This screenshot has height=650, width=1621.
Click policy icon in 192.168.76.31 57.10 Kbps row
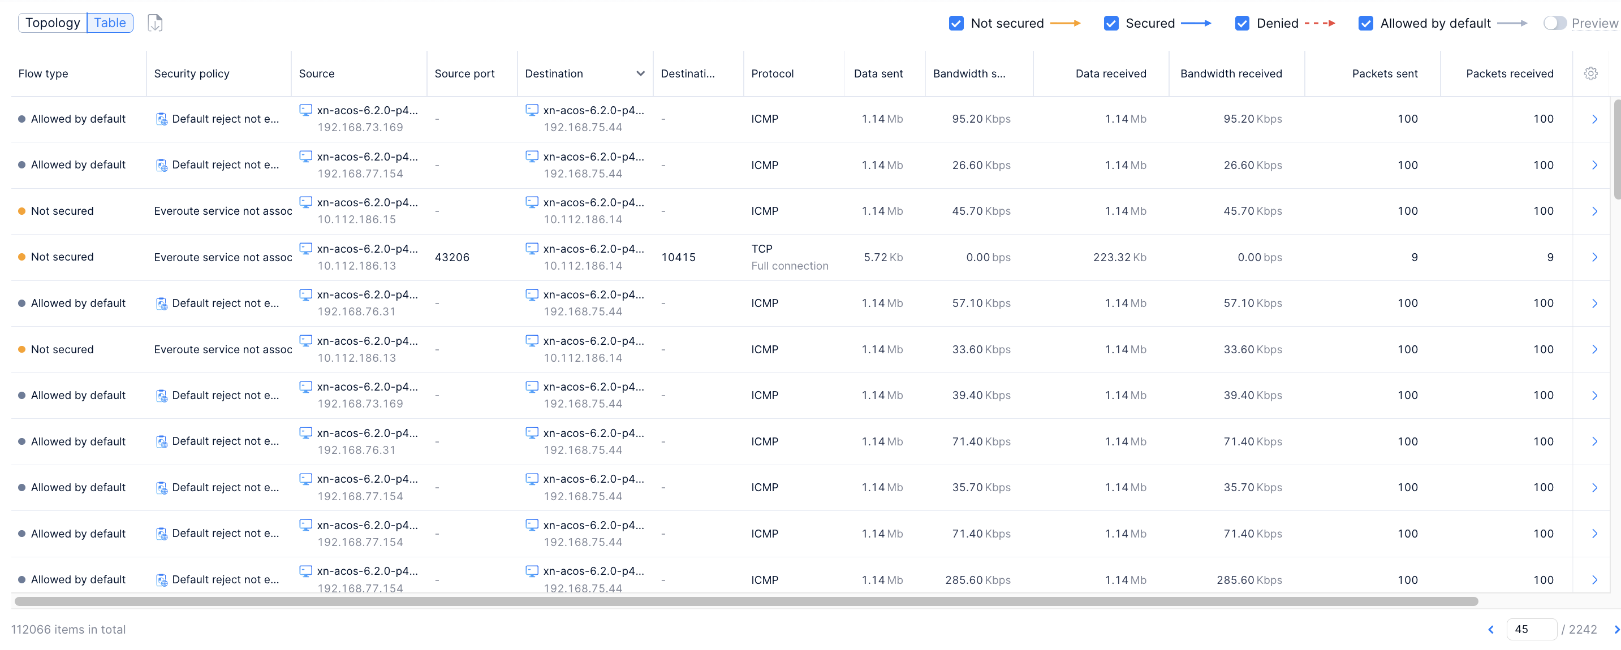[x=161, y=303]
